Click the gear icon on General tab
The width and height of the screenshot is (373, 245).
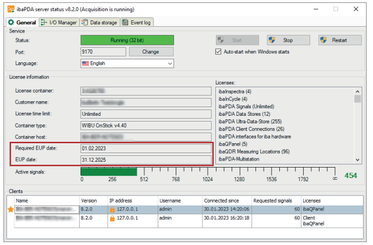(x=11, y=22)
